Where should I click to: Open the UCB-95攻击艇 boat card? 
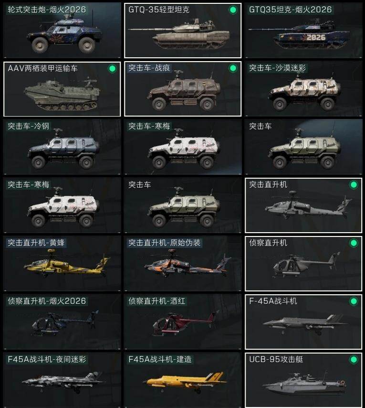pyautogui.click(x=303, y=380)
